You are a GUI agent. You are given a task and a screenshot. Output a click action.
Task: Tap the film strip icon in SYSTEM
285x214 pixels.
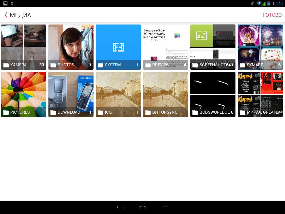click(x=118, y=47)
